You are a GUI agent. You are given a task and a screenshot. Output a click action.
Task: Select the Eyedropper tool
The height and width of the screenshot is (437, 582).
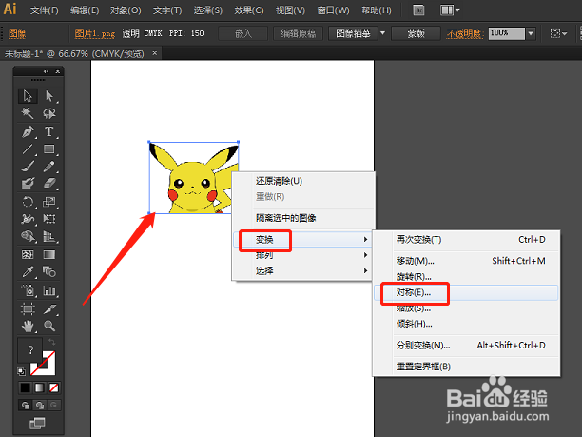coord(28,271)
